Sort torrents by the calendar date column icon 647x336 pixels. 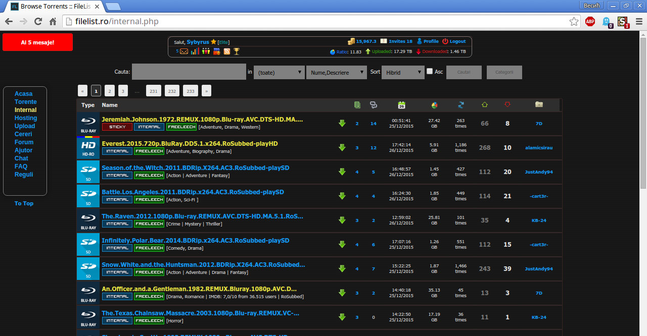401,104
